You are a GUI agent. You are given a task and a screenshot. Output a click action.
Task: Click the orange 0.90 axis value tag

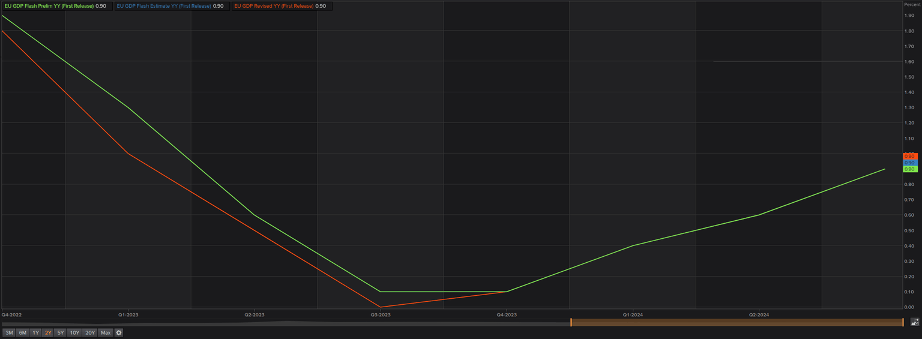tap(910, 156)
